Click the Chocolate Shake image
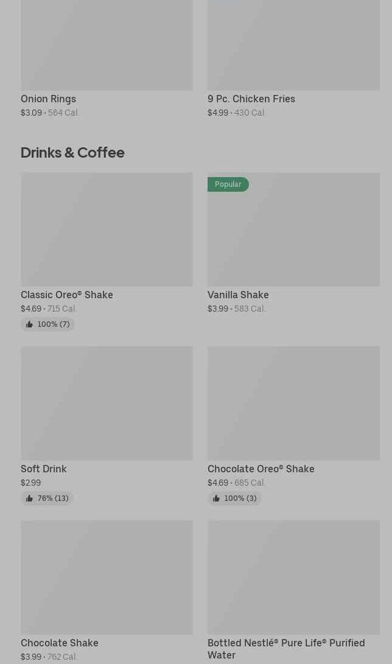392x664 pixels. click(x=107, y=577)
